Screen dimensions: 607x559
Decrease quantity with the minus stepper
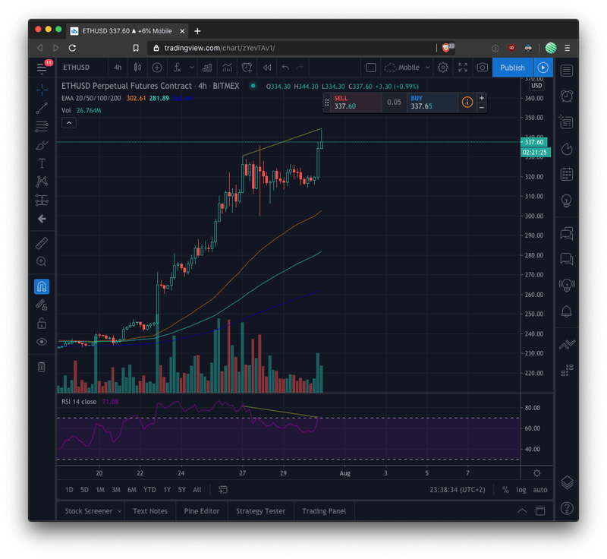point(482,108)
